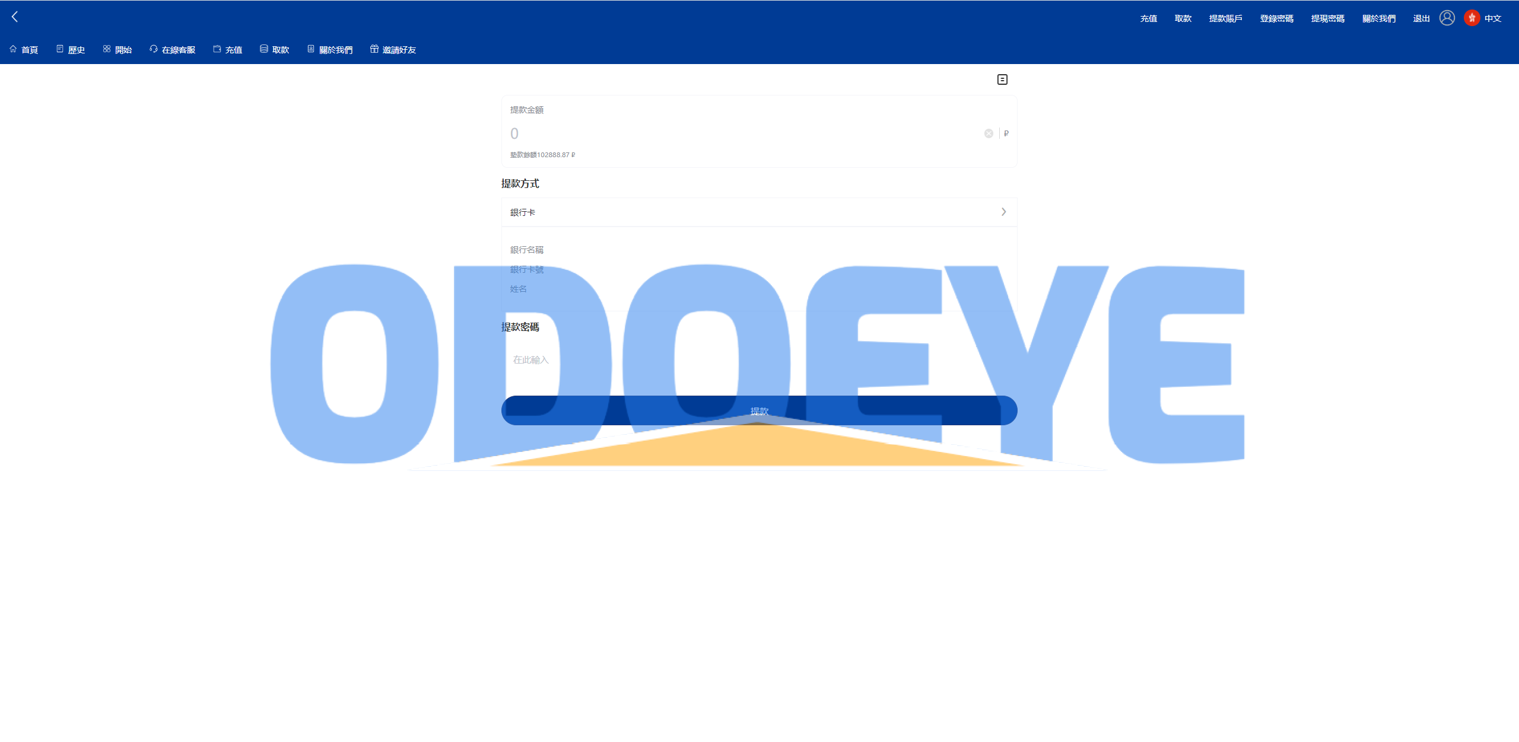This screenshot has height=742, width=1519.
Task: Open the withdrawal method selector
Action: (x=758, y=211)
